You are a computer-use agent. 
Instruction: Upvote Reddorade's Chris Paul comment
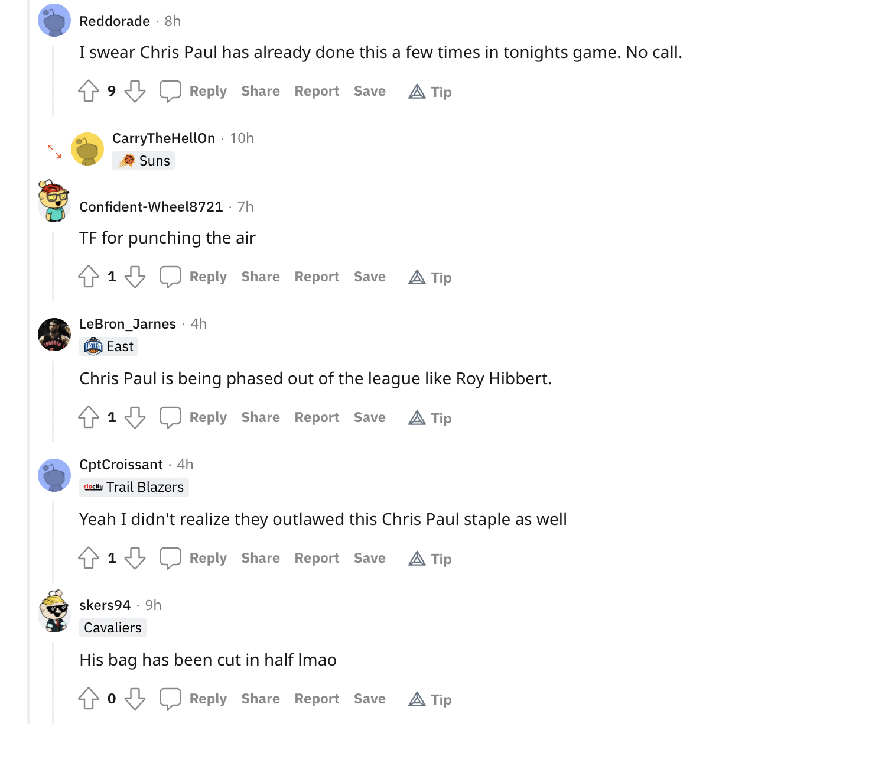coord(89,91)
